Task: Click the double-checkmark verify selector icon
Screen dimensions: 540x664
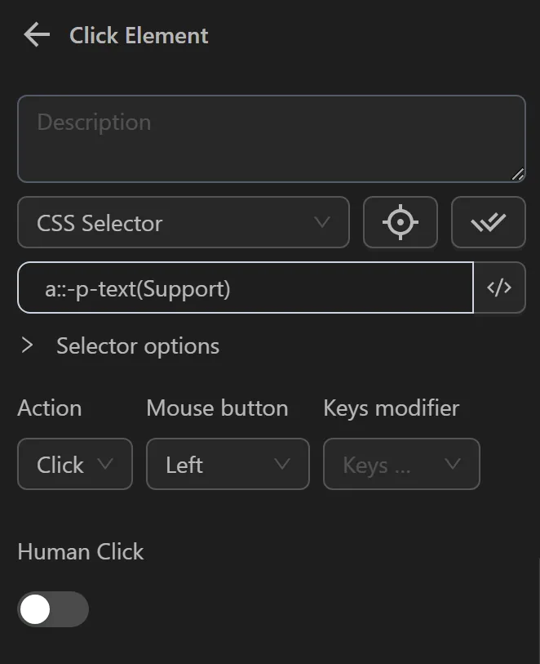Action: [489, 222]
